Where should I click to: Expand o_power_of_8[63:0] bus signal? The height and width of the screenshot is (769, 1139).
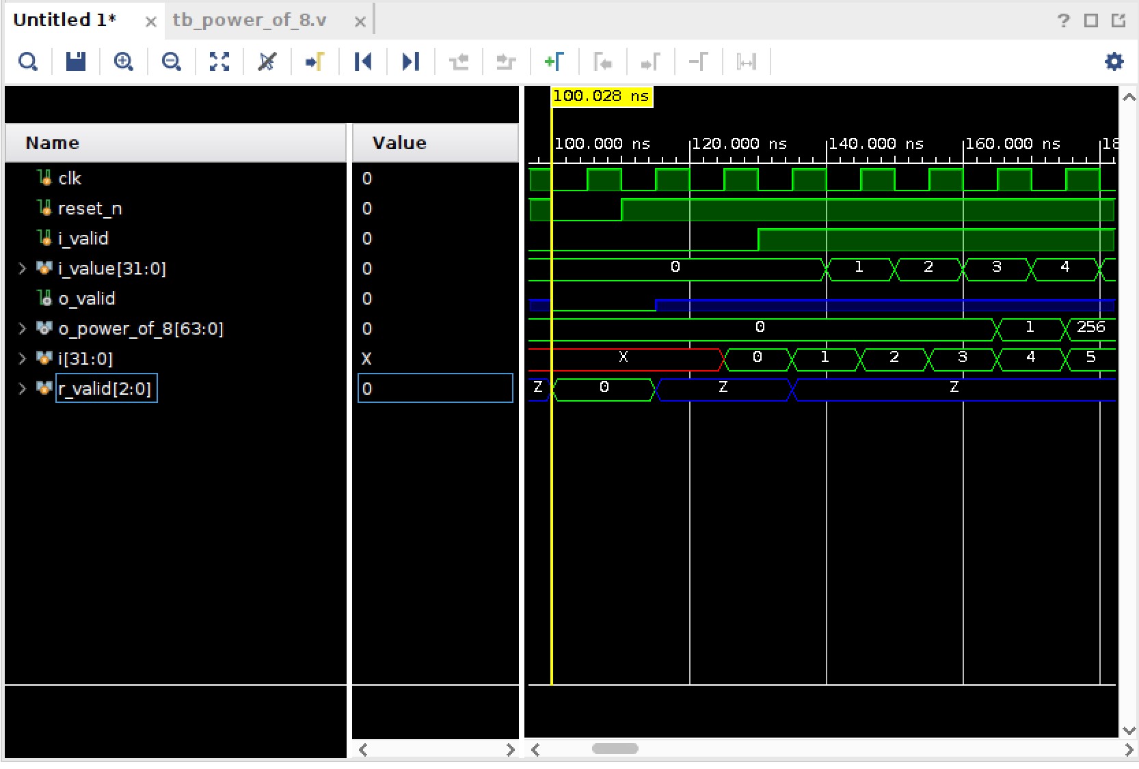point(22,328)
